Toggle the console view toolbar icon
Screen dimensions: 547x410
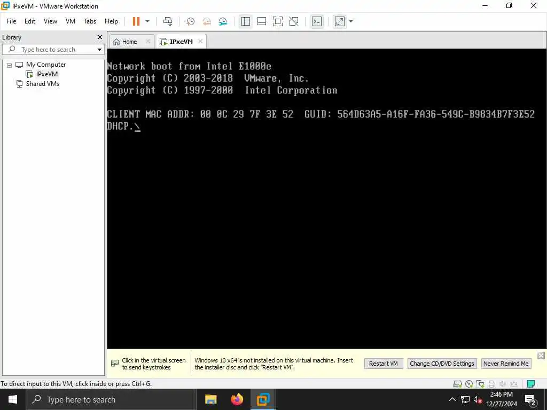coord(316,21)
